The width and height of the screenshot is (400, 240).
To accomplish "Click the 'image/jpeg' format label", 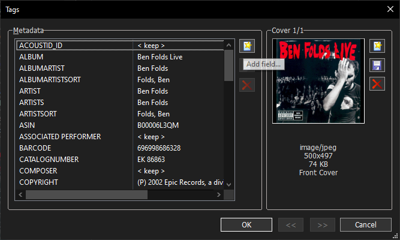I will pyautogui.click(x=318, y=148).
